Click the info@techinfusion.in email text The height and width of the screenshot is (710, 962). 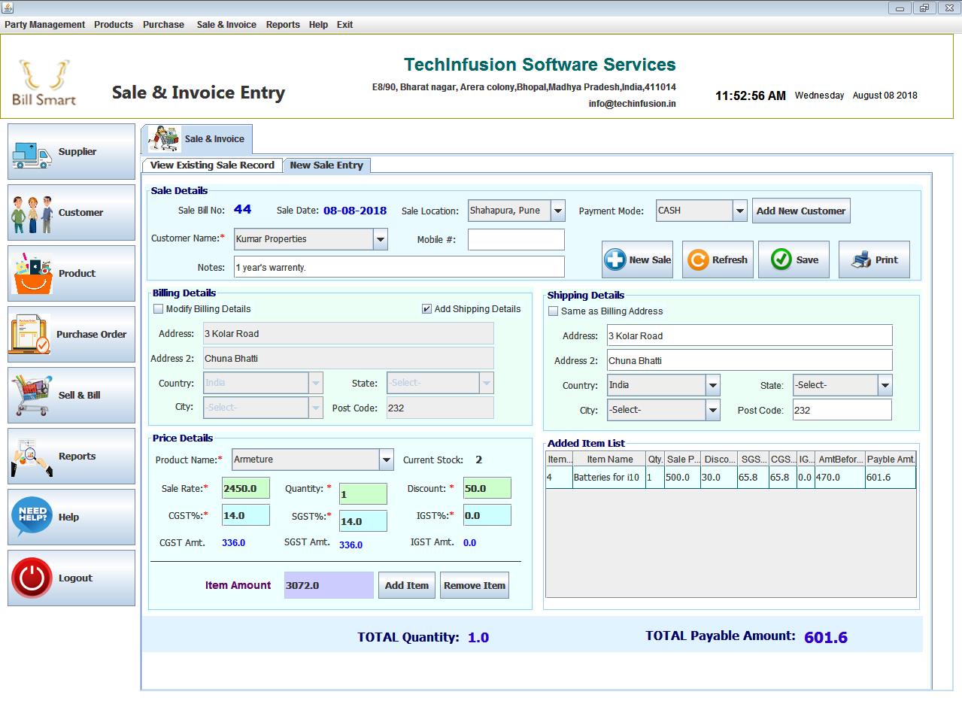[632, 104]
